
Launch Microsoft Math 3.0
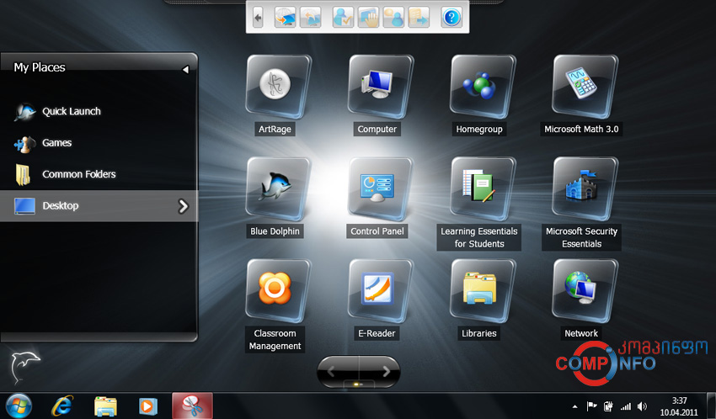tap(585, 87)
